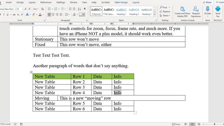Open the Review tab
This screenshot has height=126, width=224.
click(73, 2)
